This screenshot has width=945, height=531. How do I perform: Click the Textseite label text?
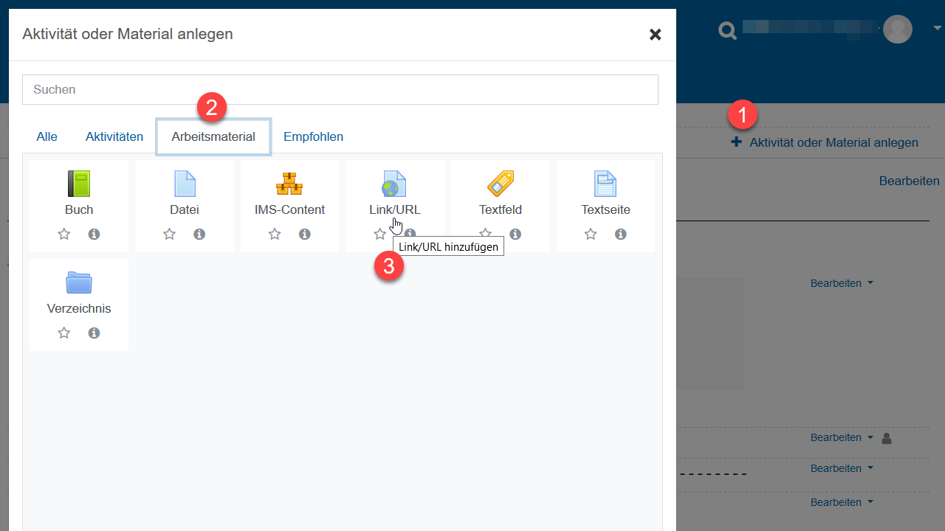pos(605,209)
